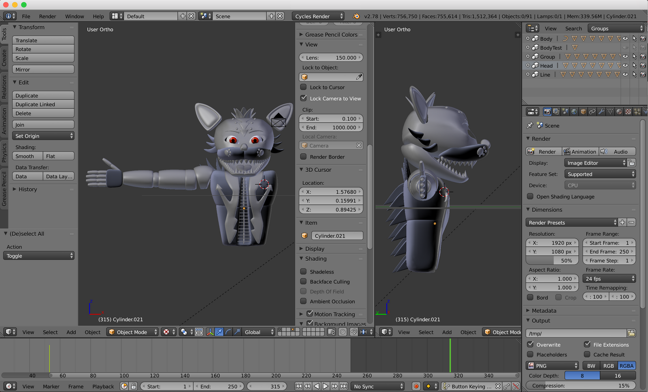Select the rotate manipulator arc icon
The image size is (648, 392).
[228, 332]
